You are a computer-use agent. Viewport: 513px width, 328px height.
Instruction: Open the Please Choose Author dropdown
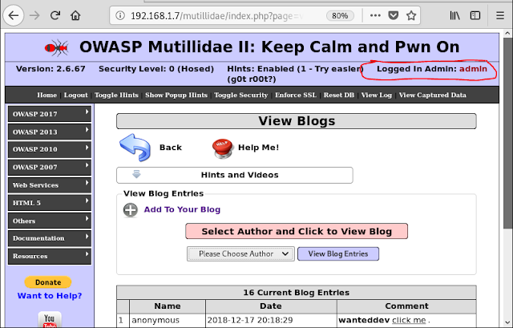pos(240,253)
